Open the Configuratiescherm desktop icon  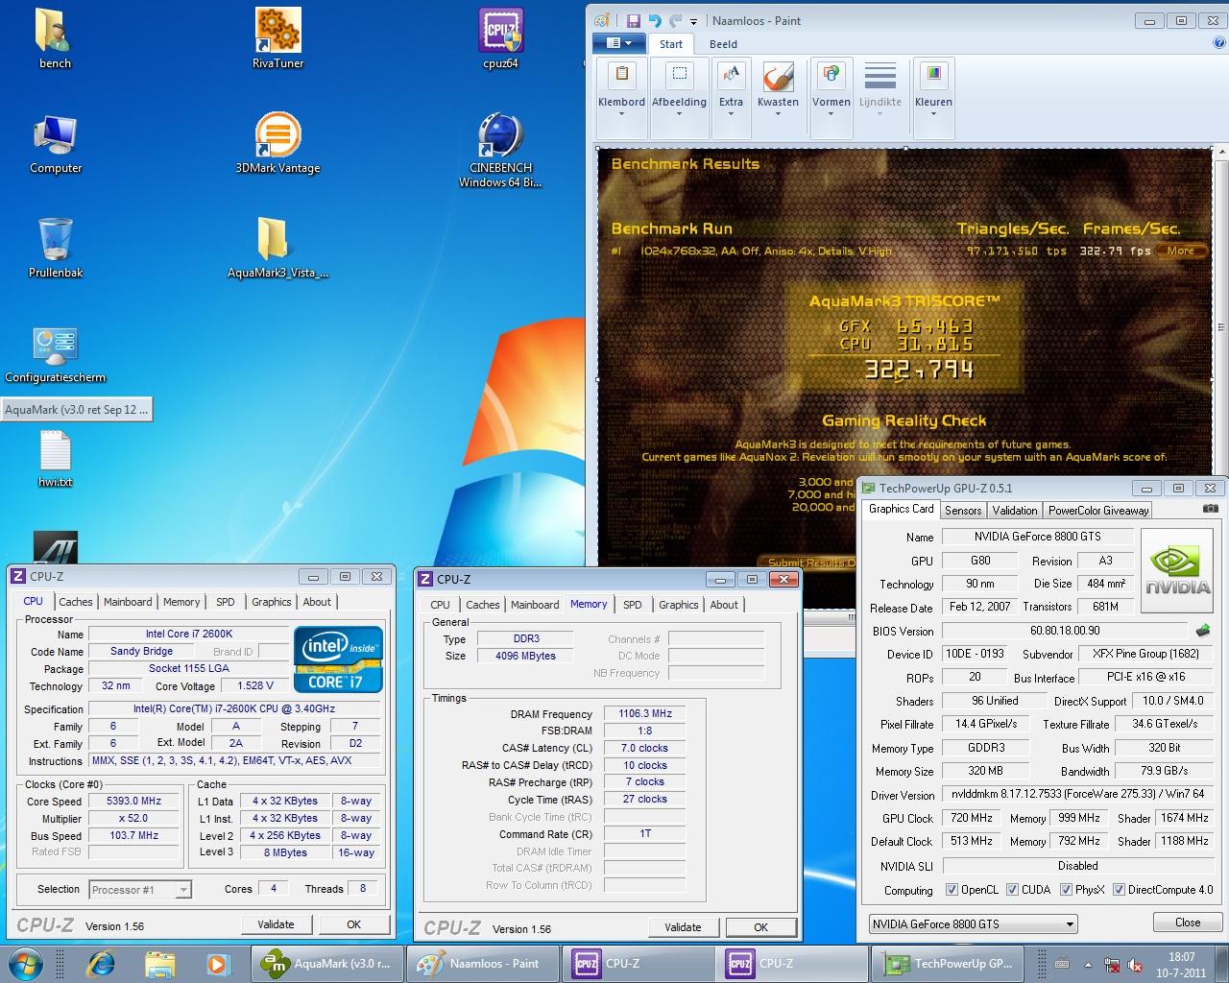[x=55, y=353]
